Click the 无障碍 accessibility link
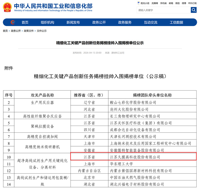 click(155, 3)
